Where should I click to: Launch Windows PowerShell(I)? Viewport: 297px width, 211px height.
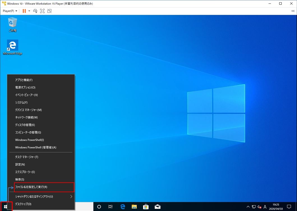[41, 140]
